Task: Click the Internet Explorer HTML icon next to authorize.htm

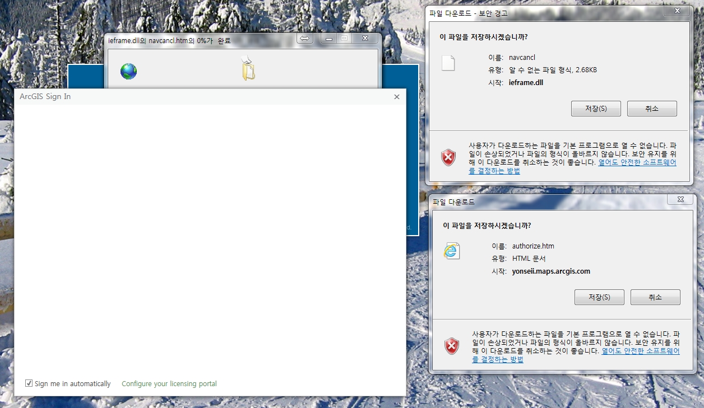Action: [x=451, y=251]
